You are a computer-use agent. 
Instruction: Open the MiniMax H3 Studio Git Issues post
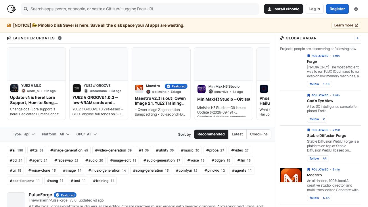tap(223, 99)
